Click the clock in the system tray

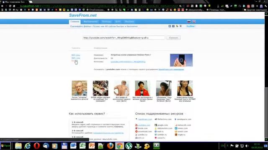coord(257,146)
